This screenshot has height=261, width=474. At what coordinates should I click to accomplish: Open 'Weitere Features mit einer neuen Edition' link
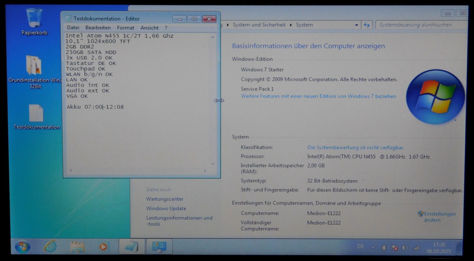click(318, 96)
